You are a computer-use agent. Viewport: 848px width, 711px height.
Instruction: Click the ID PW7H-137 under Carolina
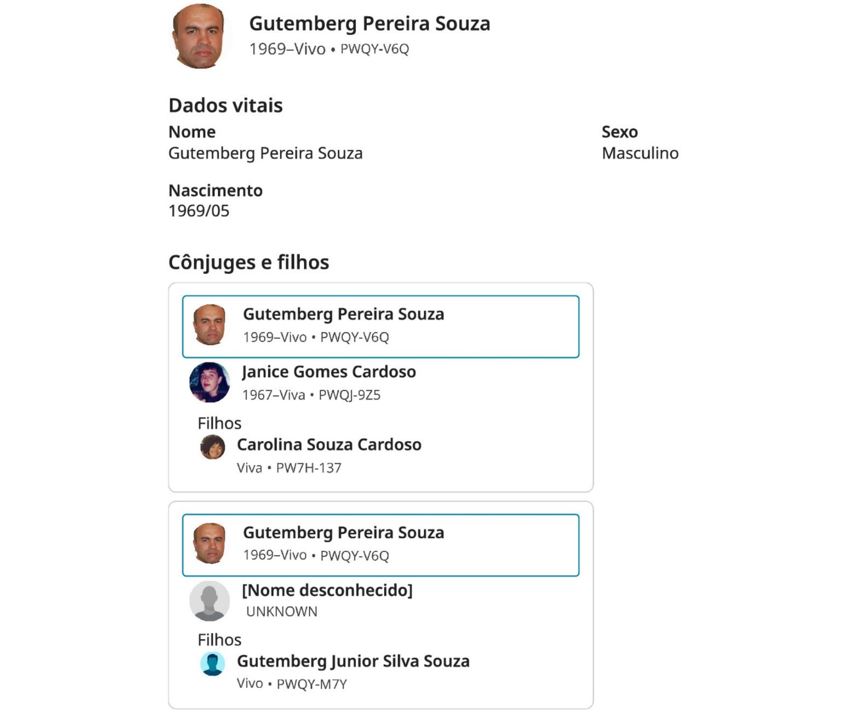point(308,468)
